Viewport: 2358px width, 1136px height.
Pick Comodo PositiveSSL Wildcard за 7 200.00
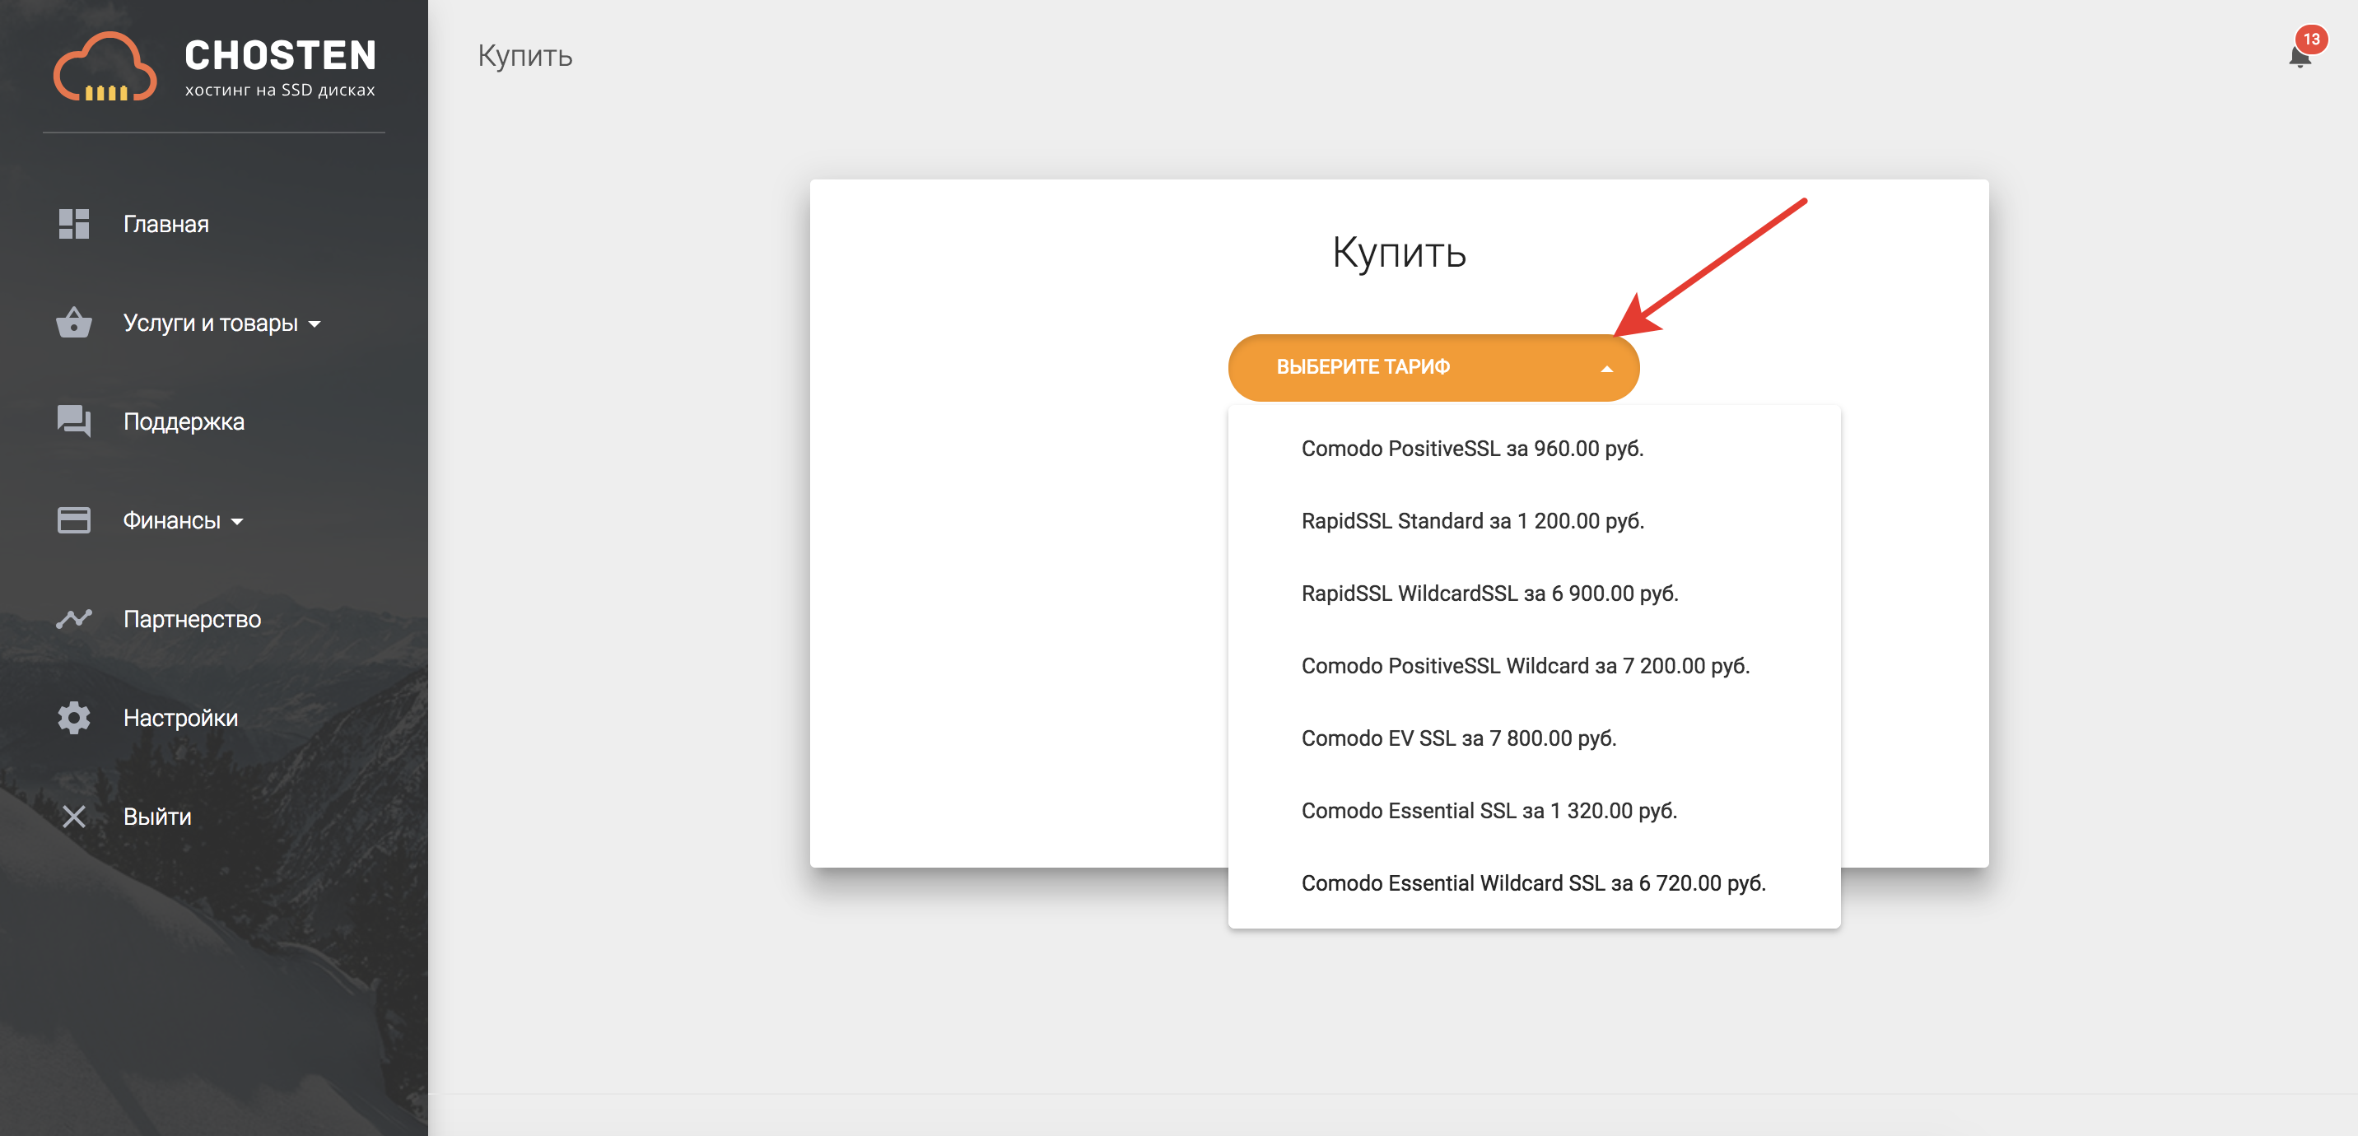(x=1534, y=665)
